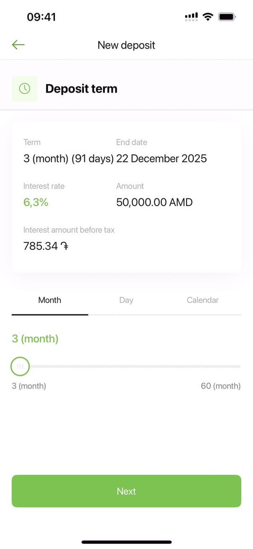This screenshot has height=549, width=253.
Task: Tap the 50,000.00 AMD amount
Action: [154, 202]
